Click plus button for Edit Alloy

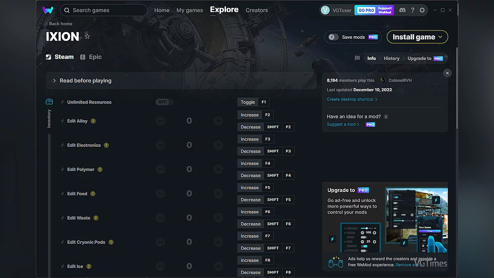coord(218,121)
